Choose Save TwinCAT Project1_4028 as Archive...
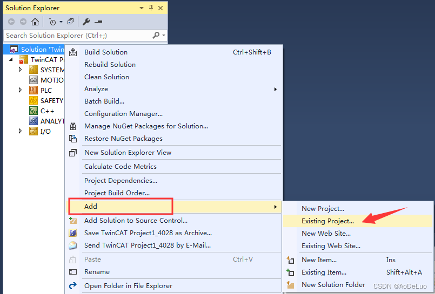Image resolution: width=435 pixels, height=294 pixels. (x=173, y=233)
